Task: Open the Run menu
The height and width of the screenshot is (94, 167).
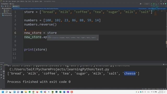Action: [x=26, y=1]
